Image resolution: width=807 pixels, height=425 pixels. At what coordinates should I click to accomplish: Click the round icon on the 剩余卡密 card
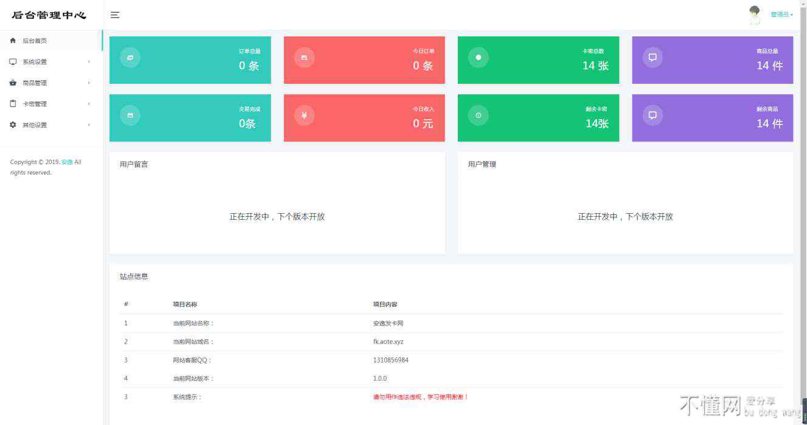pyautogui.click(x=478, y=115)
